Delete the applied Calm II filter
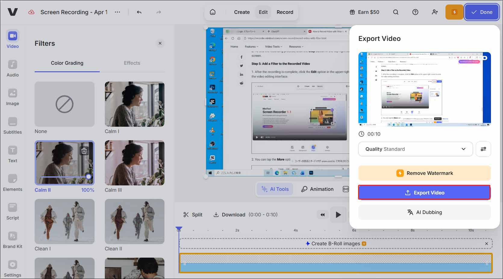Image resolution: width=503 pixels, height=279 pixels. pos(84,151)
